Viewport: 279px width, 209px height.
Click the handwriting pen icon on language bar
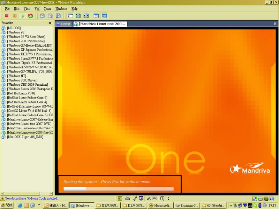[149, 198]
